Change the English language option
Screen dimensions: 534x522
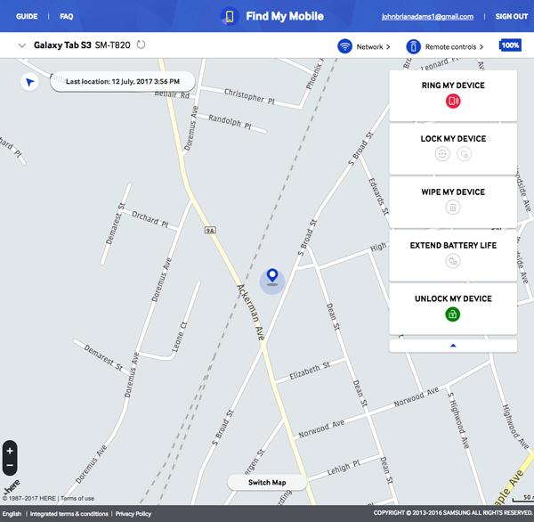(12, 514)
